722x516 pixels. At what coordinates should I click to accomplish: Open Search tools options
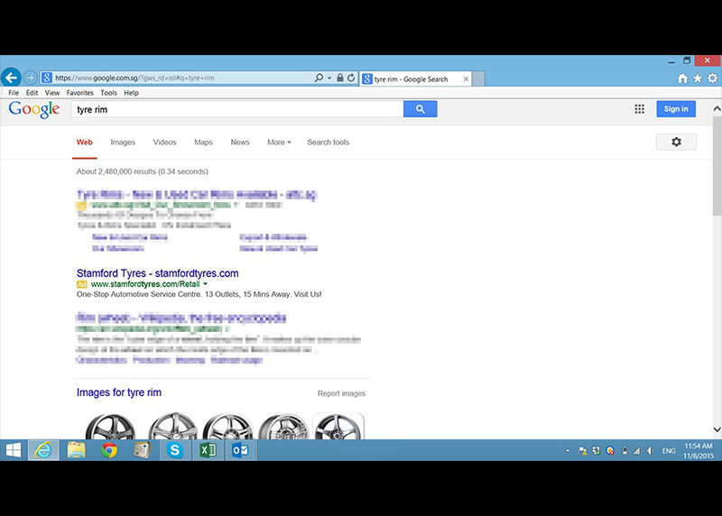(328, 143)
